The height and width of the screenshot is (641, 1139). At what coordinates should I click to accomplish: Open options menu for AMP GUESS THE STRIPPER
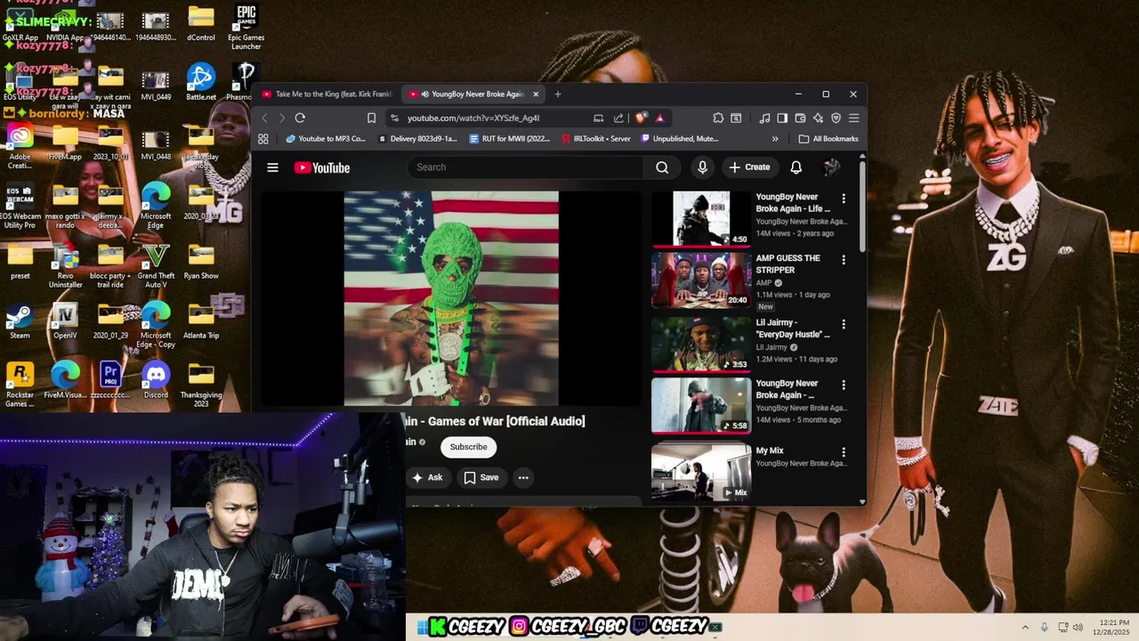click(x=844, y=261)
